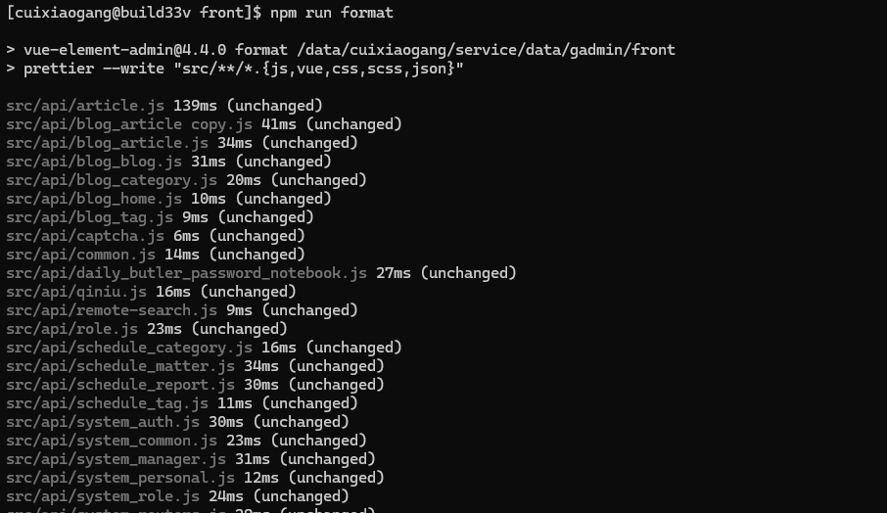Click the blog_category.js file path
The height and width of the screenshot is (513, 887).
(112, 180)
